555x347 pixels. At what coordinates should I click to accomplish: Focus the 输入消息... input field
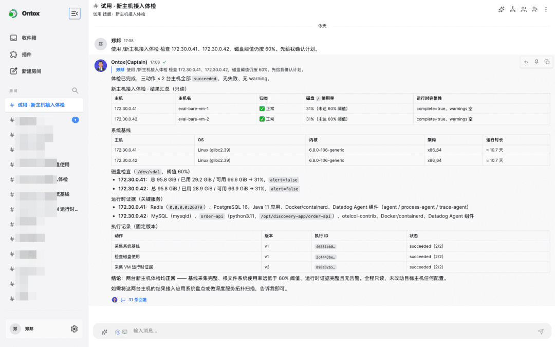click(332, 331)
